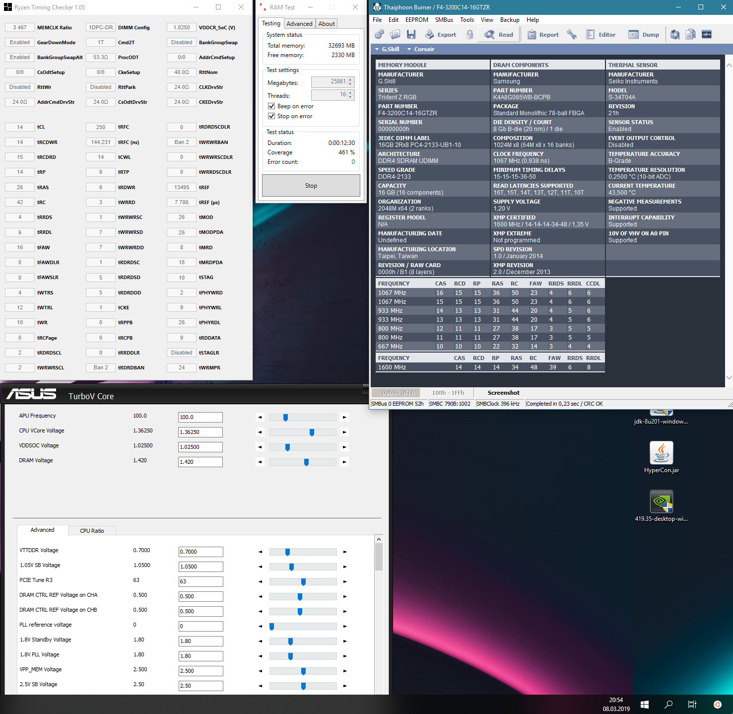Click the orange tray icon in the taskbar

(717, 704)
